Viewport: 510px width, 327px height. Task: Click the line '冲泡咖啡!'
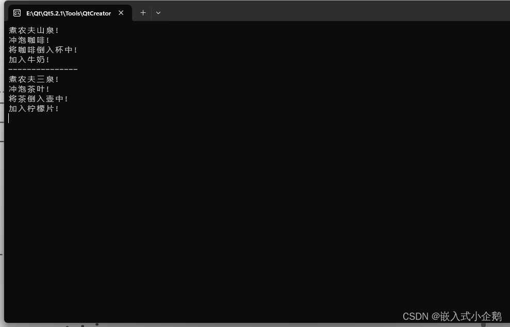click(x=29, y=40)
